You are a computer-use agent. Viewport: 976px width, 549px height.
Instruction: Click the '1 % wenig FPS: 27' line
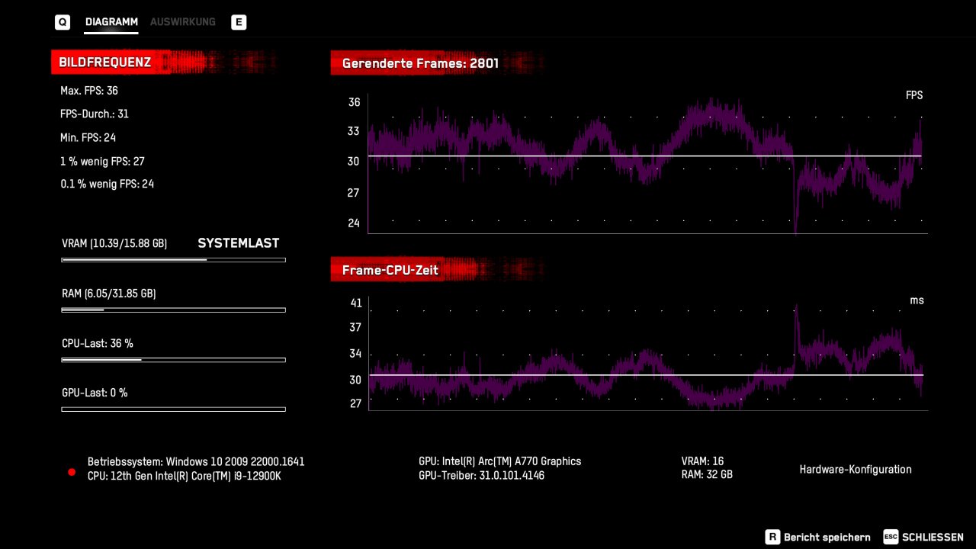[102, 162]
